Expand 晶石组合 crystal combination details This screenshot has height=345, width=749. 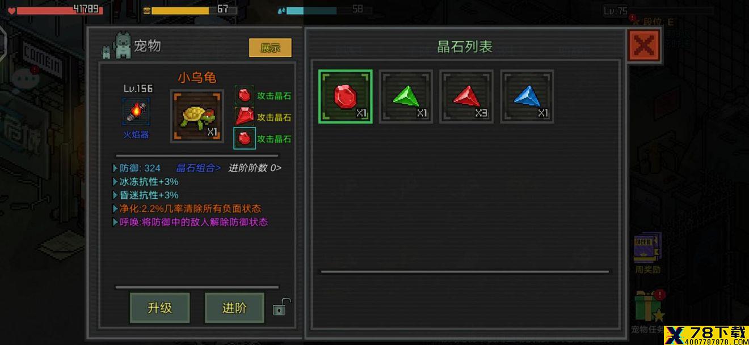(x=198, y=168)
